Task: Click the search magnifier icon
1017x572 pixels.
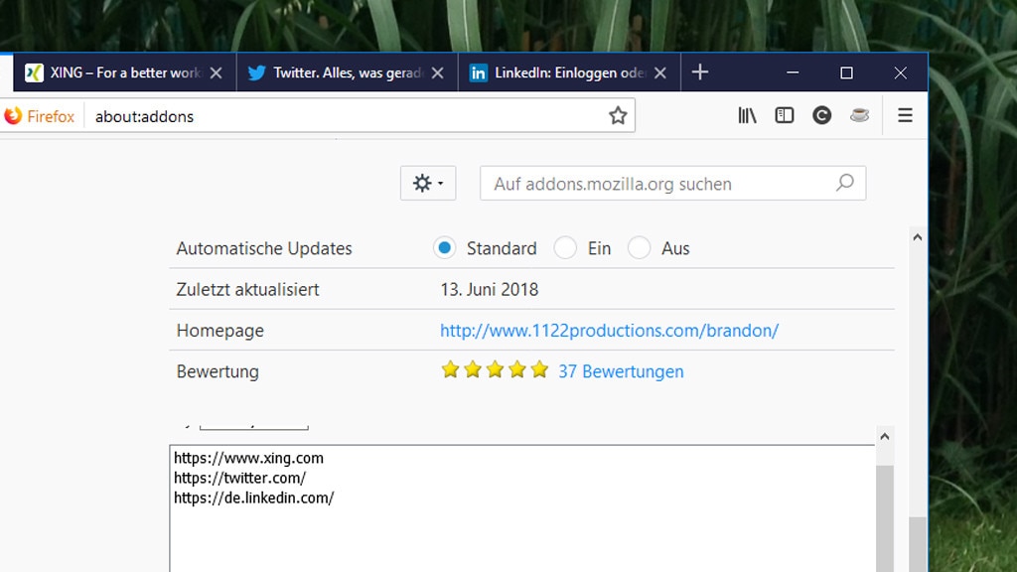Action: point(844,183)
